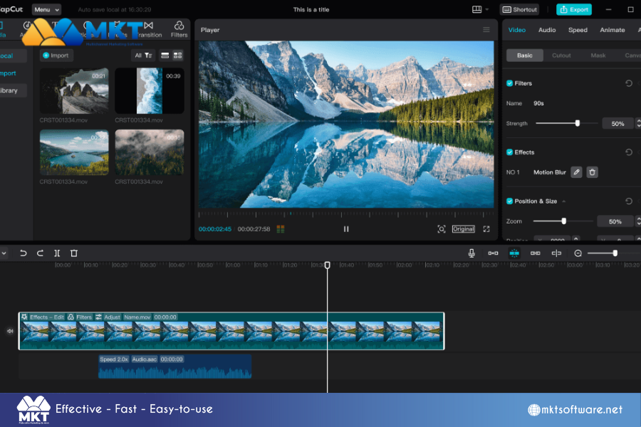The width and height of the screenshot is (641, 427).
Task: Delete selected clip with trash icon
Action: click(74, 253)
